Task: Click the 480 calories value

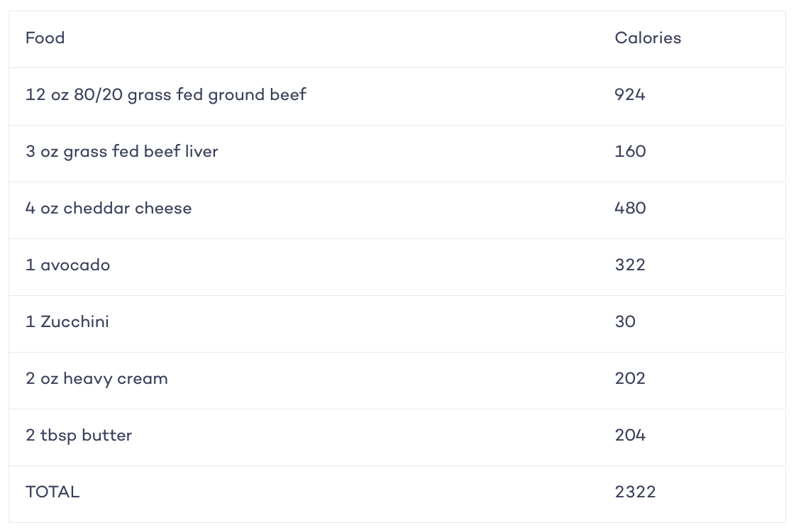Action: point(630,208)
